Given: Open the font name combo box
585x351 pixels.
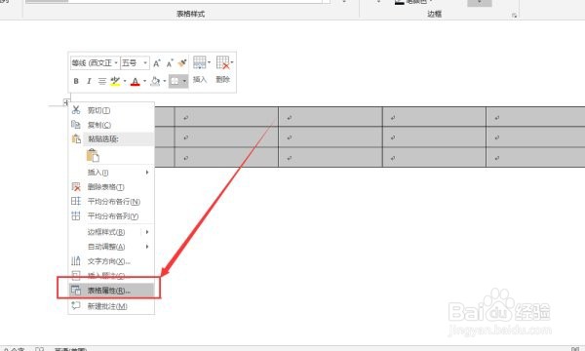Looking at the screenshot, I should pos(96,63).
